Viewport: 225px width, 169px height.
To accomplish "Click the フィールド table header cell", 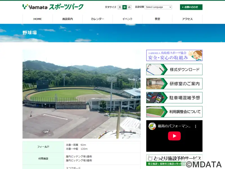I will click(x=43, y=147).
